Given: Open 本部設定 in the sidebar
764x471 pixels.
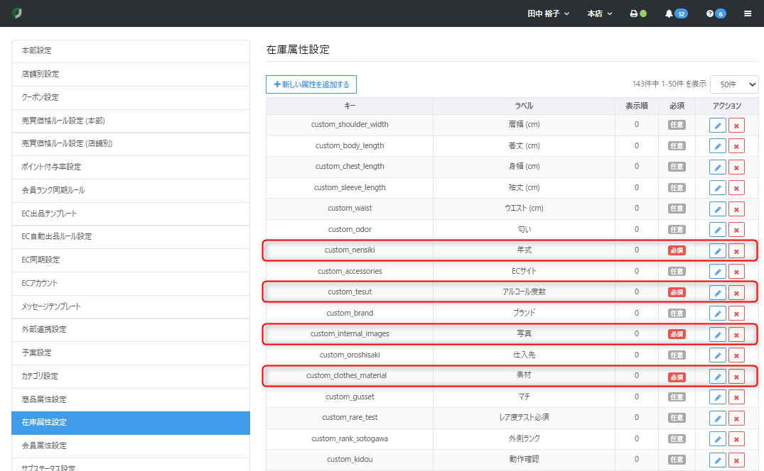Looking at the screenshot, I should click(x=130, y=51).
